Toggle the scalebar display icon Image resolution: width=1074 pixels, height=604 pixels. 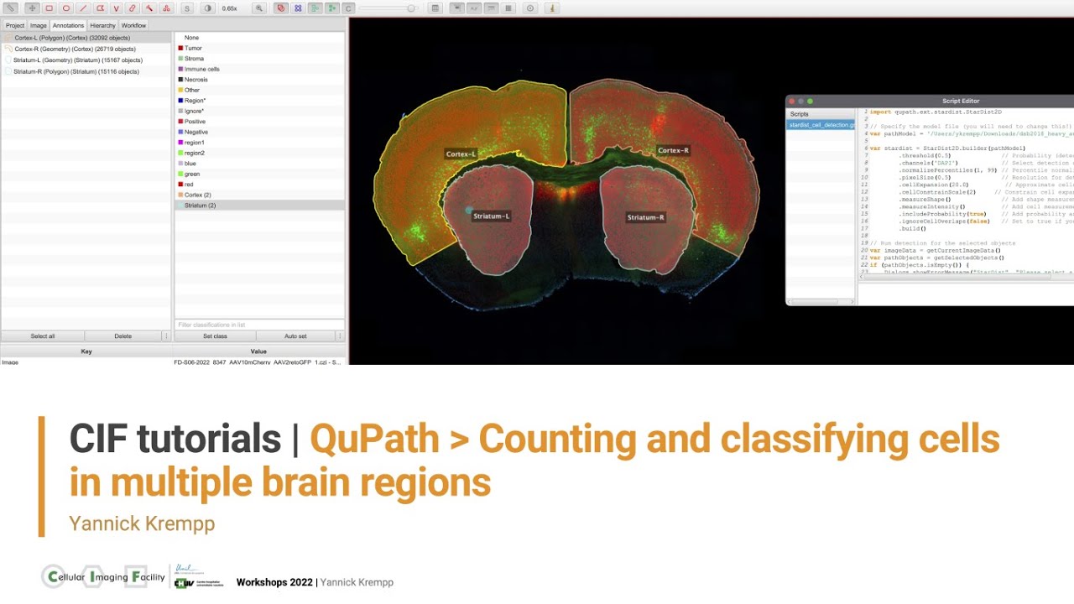[491, 8]
